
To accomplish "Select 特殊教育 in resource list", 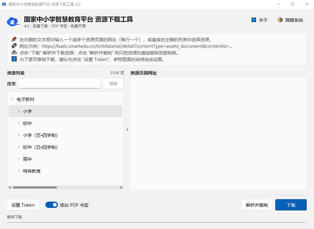I will (31, 171).
